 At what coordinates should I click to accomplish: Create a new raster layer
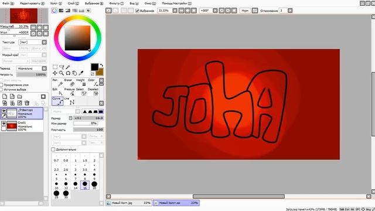(x=5, y=96)
